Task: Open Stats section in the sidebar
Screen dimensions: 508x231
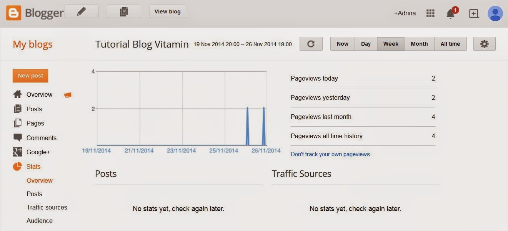Action: (33, 167)
